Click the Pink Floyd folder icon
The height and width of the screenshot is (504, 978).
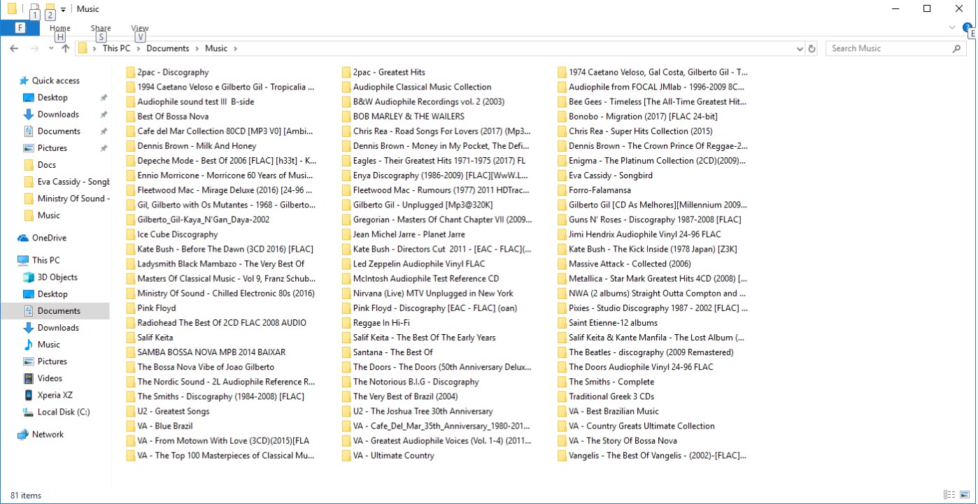point(130,308)
